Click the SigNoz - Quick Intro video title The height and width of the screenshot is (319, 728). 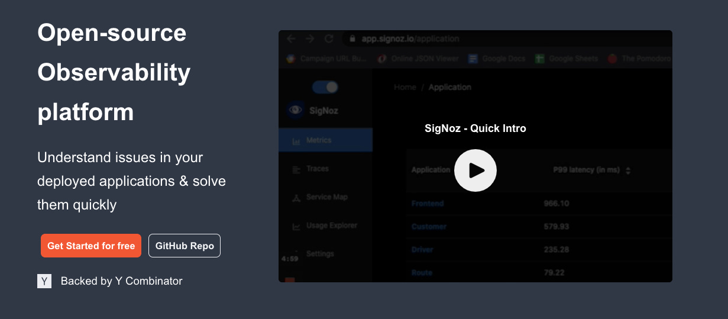(475, 128)
